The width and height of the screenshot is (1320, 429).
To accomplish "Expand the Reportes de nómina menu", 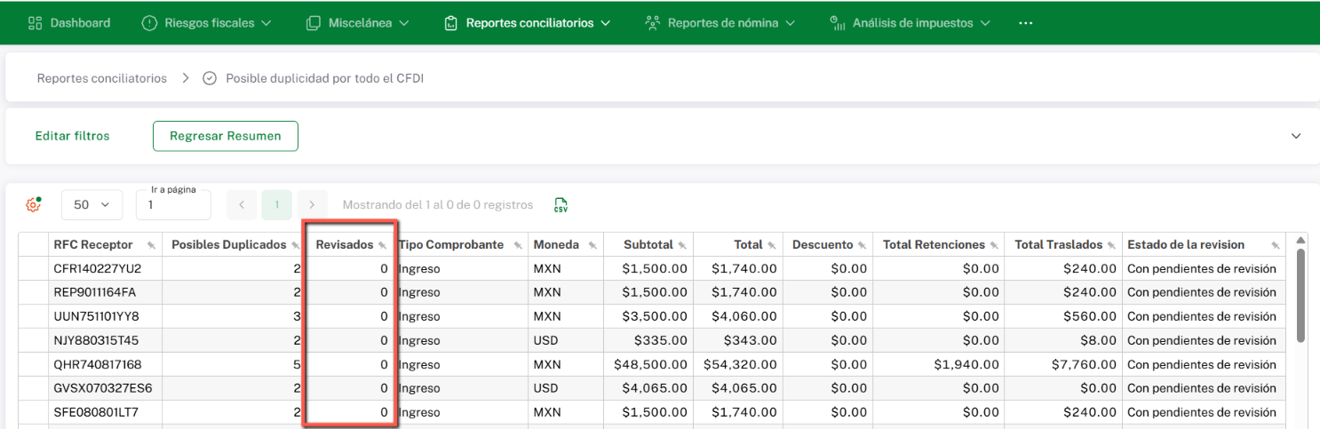I will click(x=720, y=23).
